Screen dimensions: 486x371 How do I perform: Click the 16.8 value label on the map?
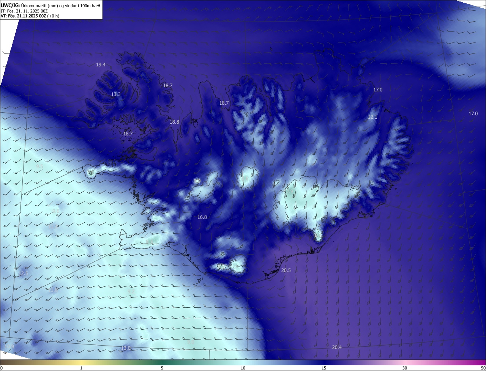[202, 217]
